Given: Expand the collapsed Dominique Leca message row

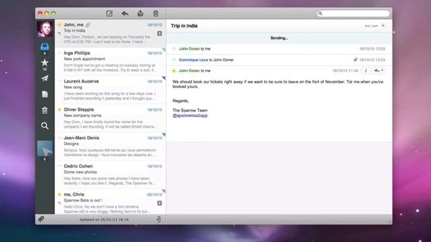Looking at the screenshot, I should click(x=279, y=60).
